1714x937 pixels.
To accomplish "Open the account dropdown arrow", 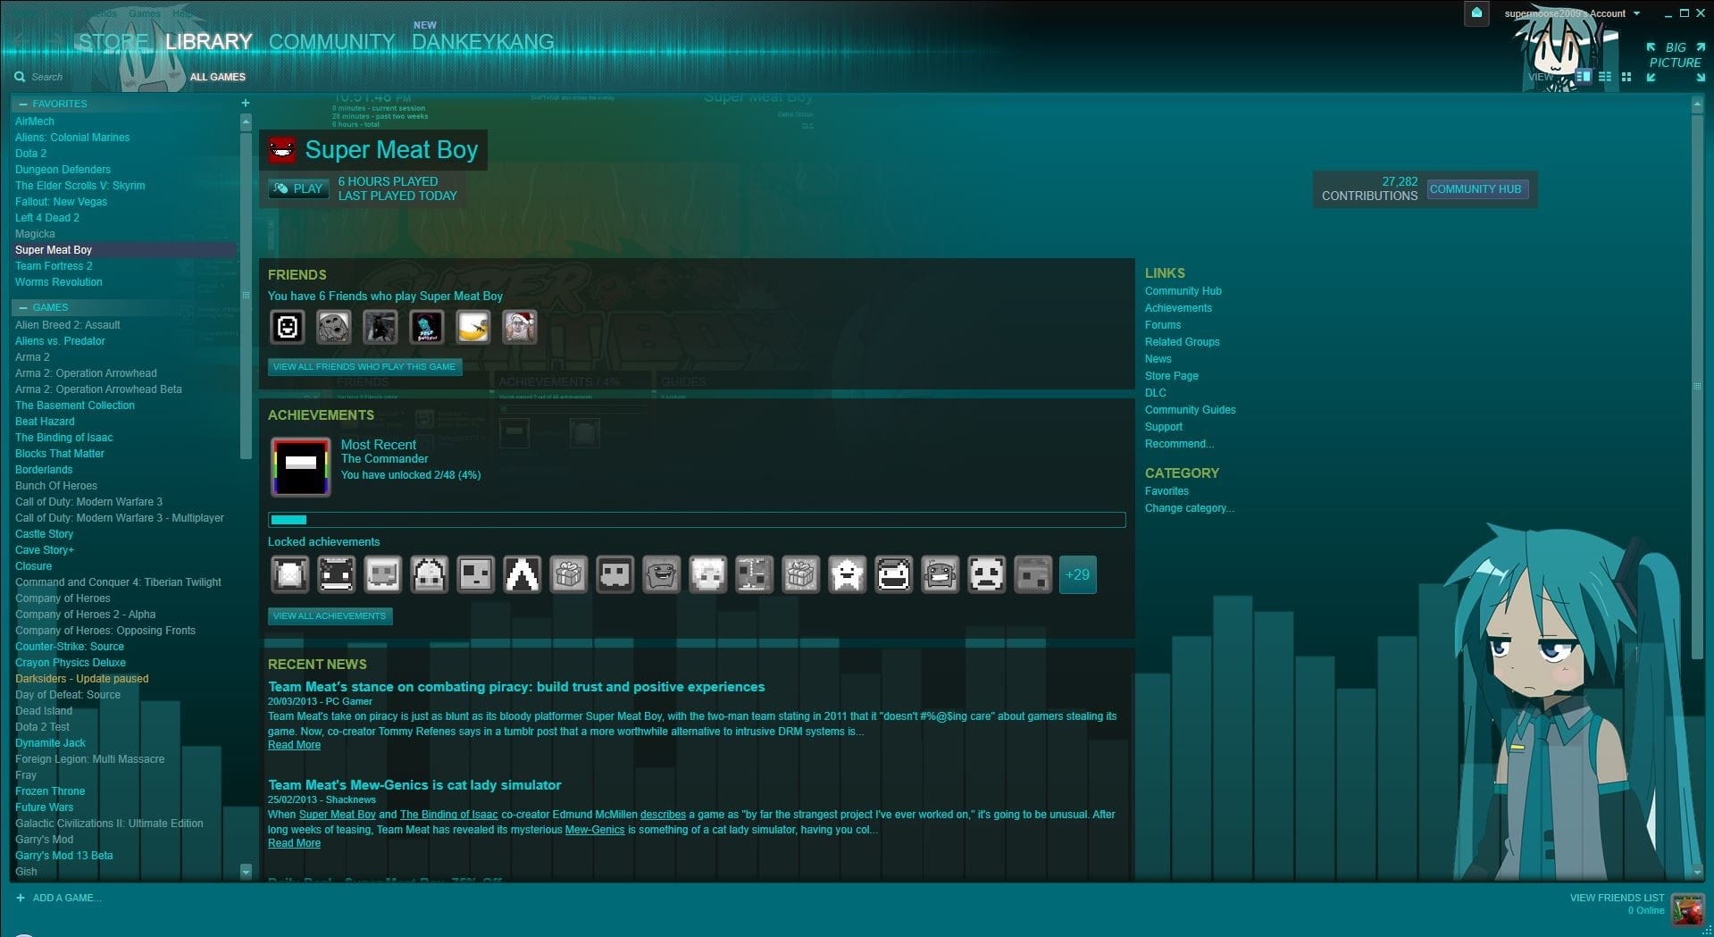I will [1636, 13].
